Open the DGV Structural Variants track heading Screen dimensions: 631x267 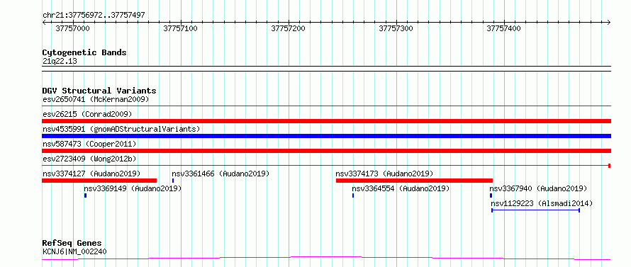(x=99, y=91)
